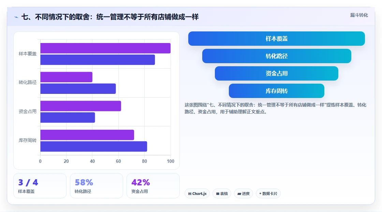Viewport: 382px width, 212px height.
Task: Click the description paragraph beginning 这张图围绕
Action: coord(275,108)
